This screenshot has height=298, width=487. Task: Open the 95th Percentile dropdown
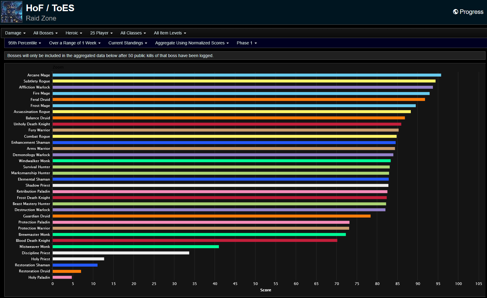(24, 43)
